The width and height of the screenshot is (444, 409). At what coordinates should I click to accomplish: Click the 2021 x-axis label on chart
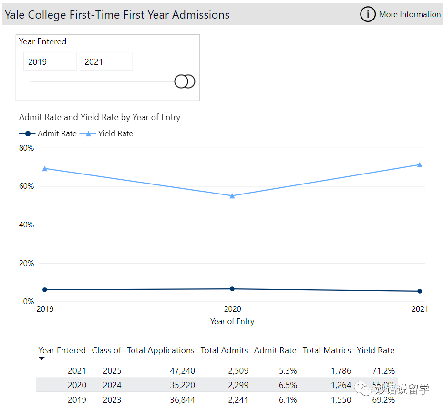coord(420,309)
